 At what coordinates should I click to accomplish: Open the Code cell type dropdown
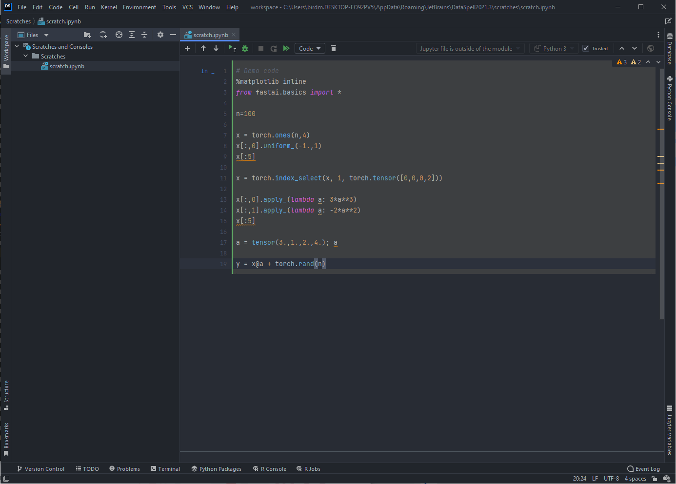pyautogui.click(x=309, y=48)
